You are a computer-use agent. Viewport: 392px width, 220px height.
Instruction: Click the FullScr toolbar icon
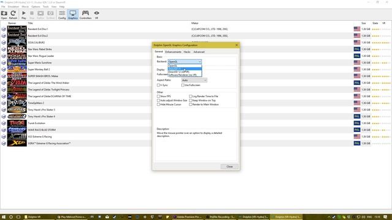(40, 15)
